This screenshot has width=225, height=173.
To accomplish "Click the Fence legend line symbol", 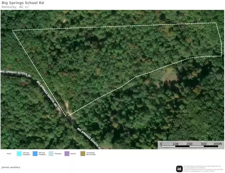I will pos(3,154).
